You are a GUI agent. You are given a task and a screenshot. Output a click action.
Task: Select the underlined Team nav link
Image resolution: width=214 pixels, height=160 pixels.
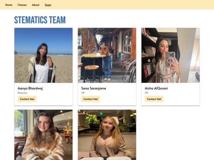point(48,5)
